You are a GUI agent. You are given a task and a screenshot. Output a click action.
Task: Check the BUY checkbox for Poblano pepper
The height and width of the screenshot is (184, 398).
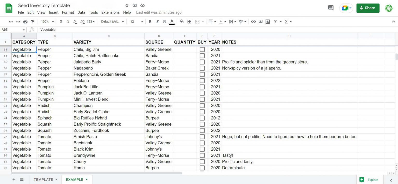tap(202, 81)
